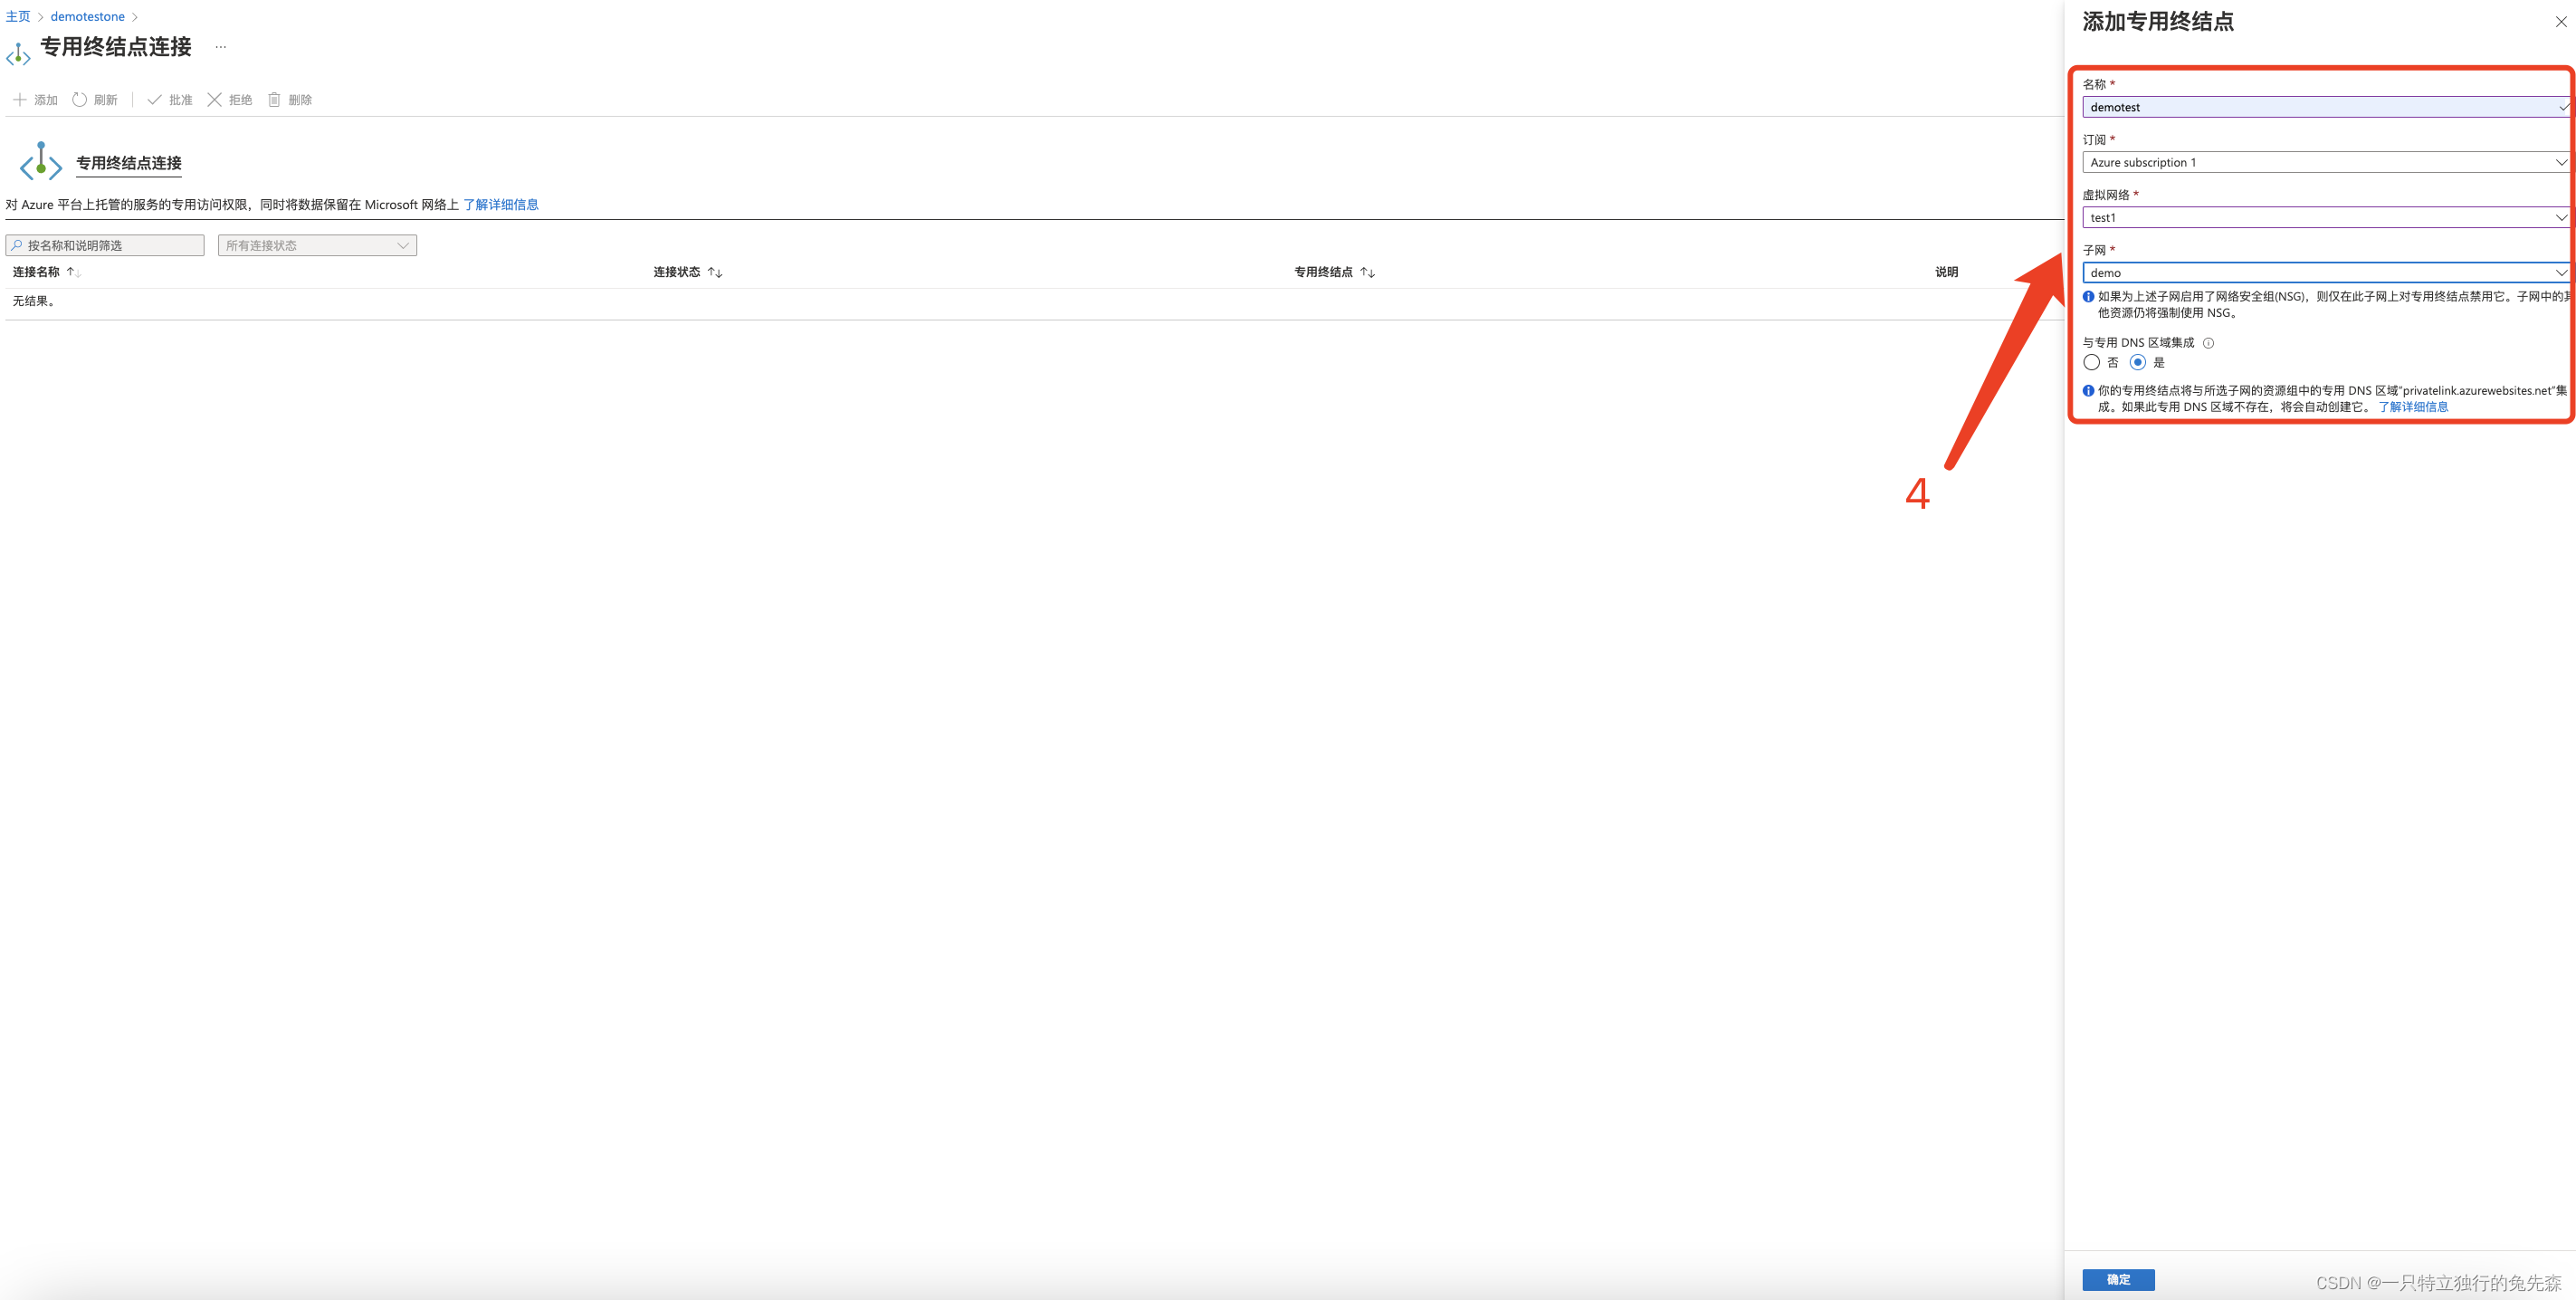Click the Delete (删除) trash icon

click(x=274, y=100)
